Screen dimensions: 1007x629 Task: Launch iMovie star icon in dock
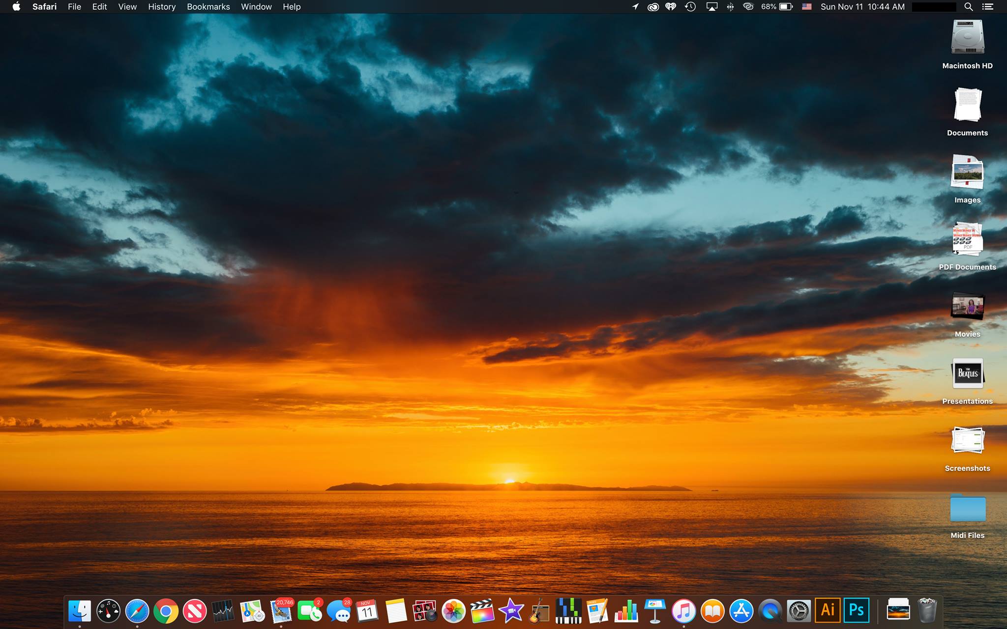click(x=511, y=611)
